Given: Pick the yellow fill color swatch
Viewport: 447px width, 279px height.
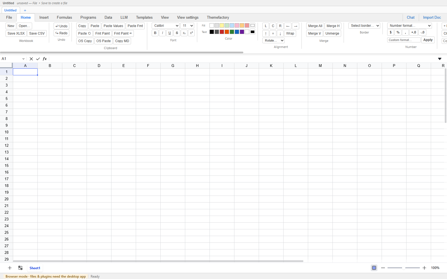Looking at the screenshot, I should click(222, 25).
